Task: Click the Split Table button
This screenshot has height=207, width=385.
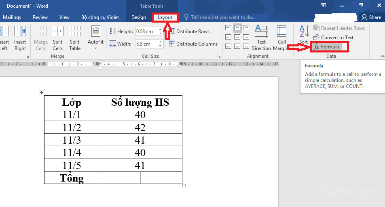Action: tap(75, 38)
